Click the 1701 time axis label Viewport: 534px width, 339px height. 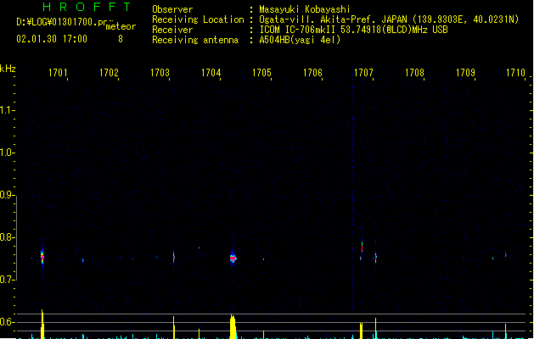click(x=58, y=73)
